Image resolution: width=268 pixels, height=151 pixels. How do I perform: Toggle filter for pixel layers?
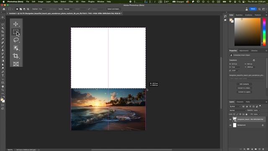(x=243, y=107)
